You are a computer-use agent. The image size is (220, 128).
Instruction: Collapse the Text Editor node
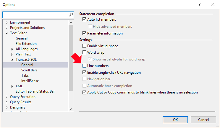7,33
